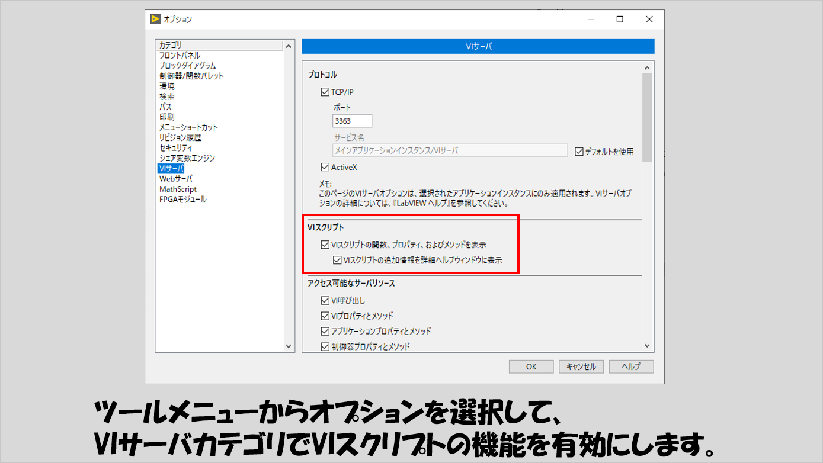Click category list scroll-down arrow
The height and width of the screenshot is (463, 823).
click(x=289, y=347)
